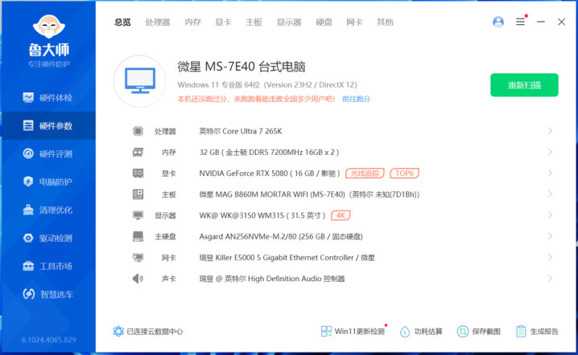
Task: Expand the RTX 5080 row chevron
Action: (550, 173)
